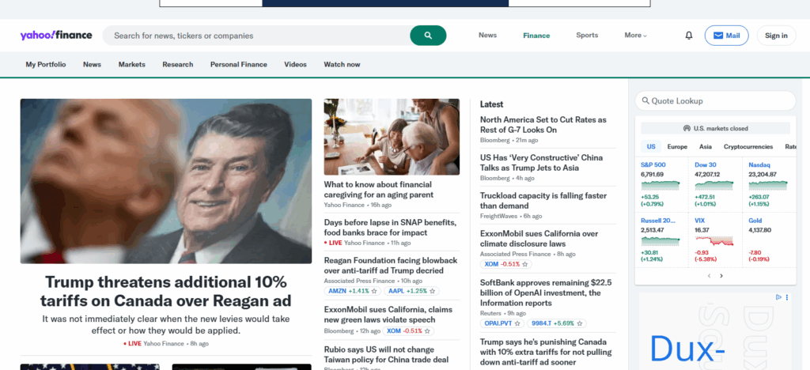Open VIX index quote
Screen dimensions: 810x370
(699, 221)
